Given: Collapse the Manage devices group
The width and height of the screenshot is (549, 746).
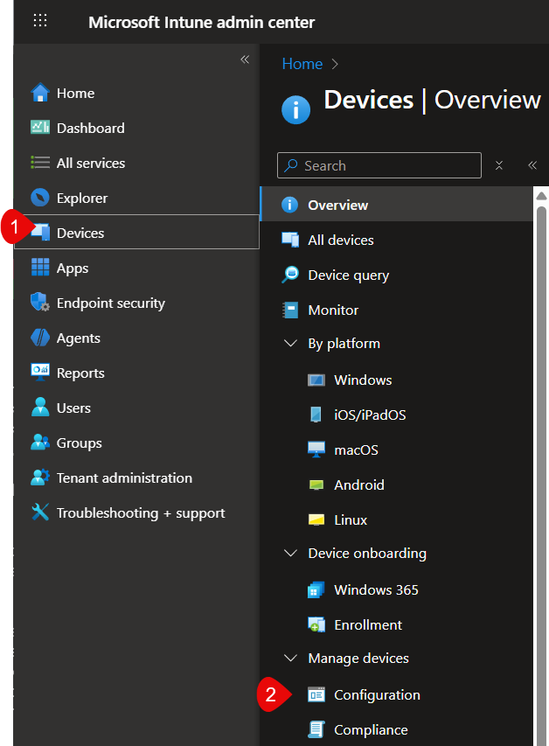Looking at the screenshot, I should point(290,659).
